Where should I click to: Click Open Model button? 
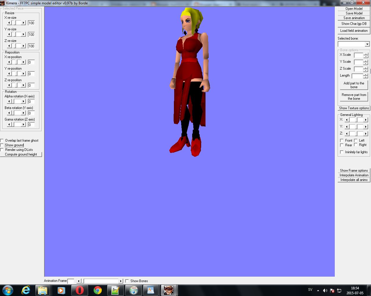(354, 9)
